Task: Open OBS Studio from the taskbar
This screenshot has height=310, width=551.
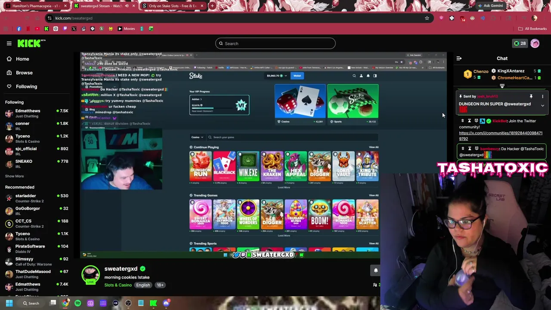Action: 128,303
